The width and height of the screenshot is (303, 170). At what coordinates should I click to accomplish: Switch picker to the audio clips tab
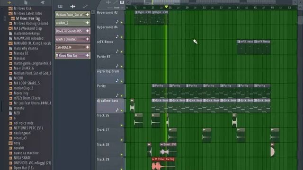[x=72, y=6]
